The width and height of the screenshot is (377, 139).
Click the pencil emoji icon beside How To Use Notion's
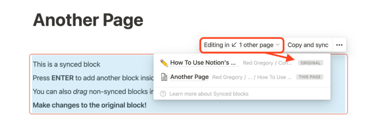(164, 63)
